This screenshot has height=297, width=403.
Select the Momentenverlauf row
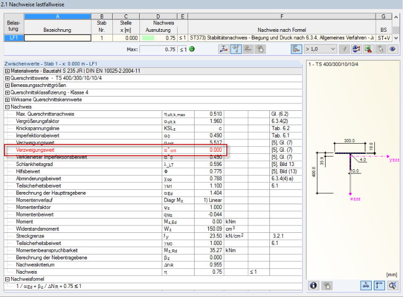[x=153, y=200]
